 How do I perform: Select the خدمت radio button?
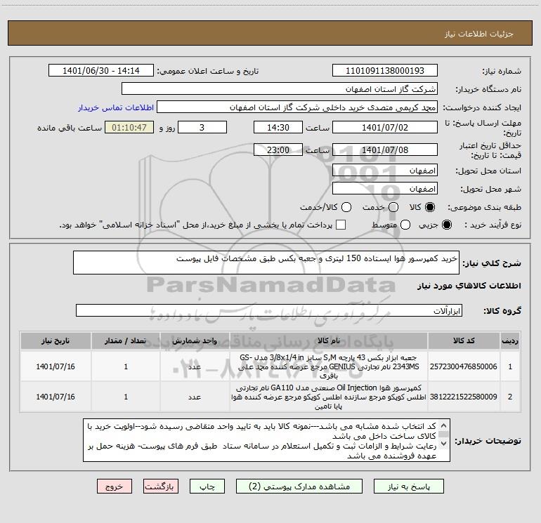(393, 207)
